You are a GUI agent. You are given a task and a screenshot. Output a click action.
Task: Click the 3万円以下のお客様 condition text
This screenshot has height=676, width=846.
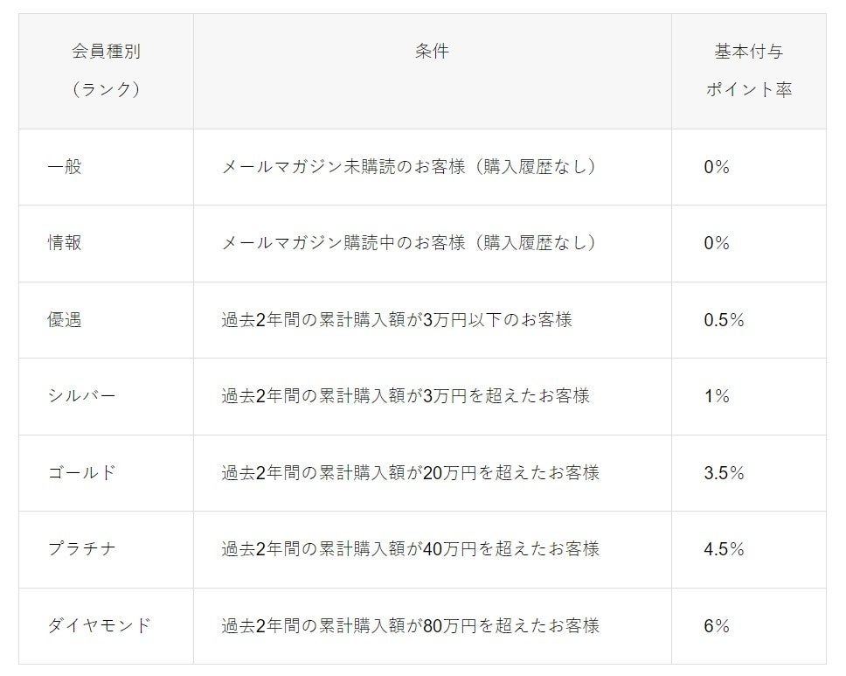point(397,320)
